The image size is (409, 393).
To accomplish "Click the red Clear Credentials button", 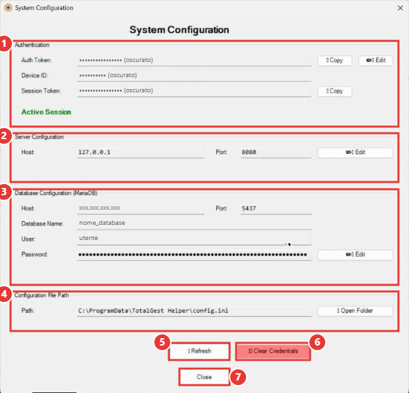I will (273, 351).
